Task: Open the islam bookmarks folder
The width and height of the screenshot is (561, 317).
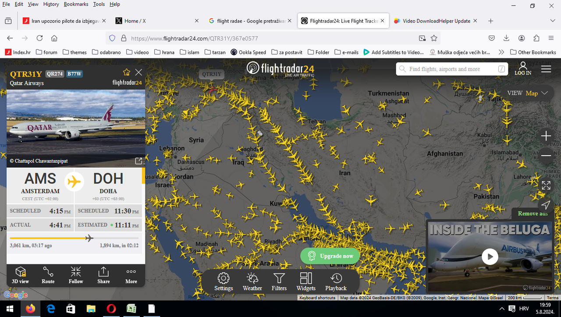Action: pyautogui.click(x=189, y=52)
